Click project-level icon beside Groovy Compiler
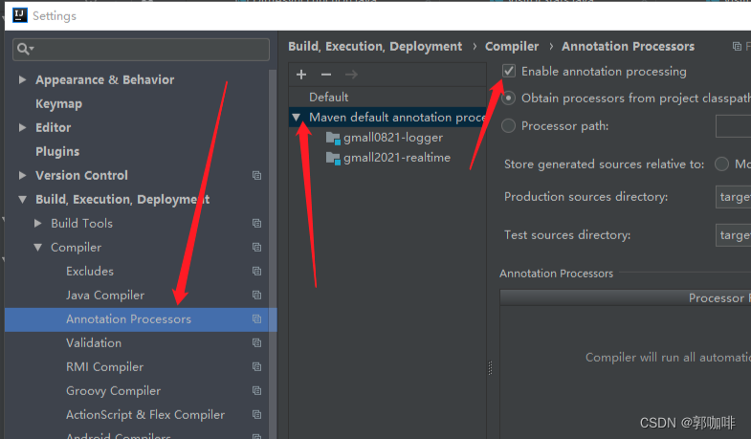The image size is (751, 439). (256, 391)
